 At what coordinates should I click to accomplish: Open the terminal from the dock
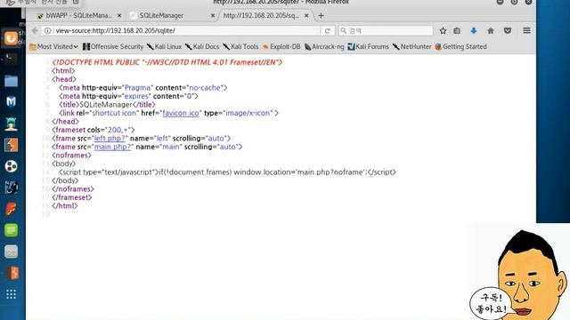(x=11, y=60)
